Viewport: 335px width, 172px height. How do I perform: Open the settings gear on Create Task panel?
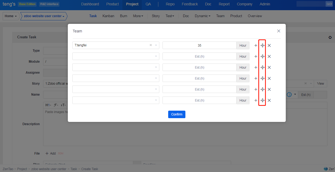coord(330,38)
